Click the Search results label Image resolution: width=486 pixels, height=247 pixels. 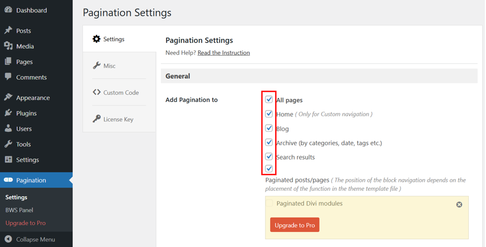pos(296,157)
